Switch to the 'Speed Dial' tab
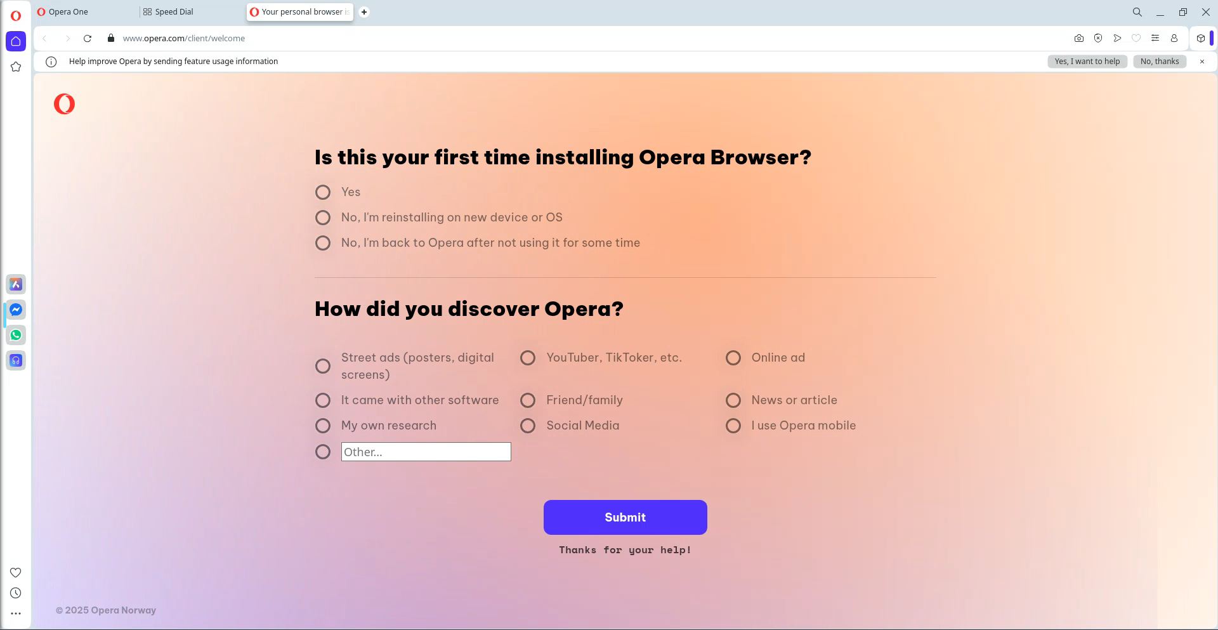Viewport: 1218px width, 630px height. point(192,12)
